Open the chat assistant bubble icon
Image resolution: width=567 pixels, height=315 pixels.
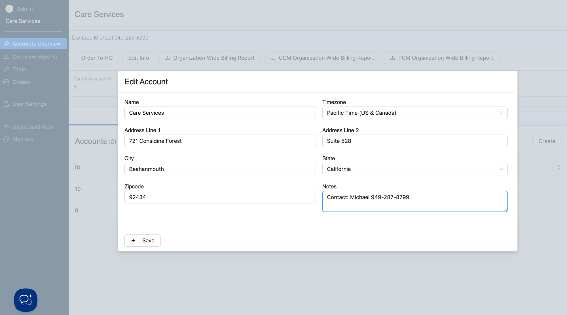[26, 300]
